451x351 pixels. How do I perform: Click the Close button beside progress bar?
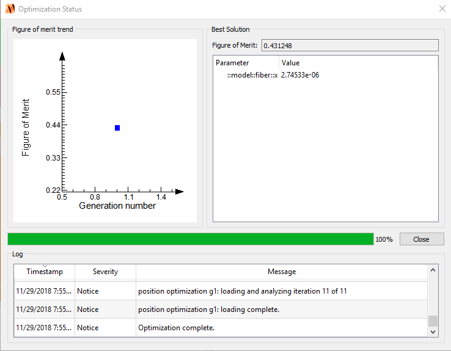(422, 239)
